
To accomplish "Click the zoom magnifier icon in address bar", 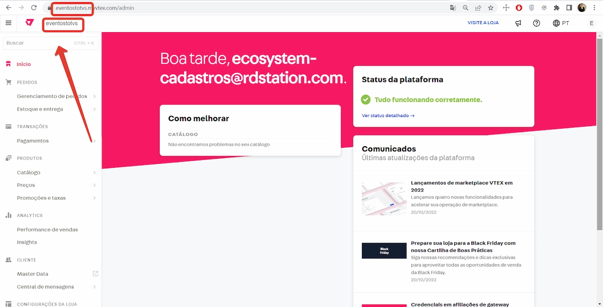I will [x=466, y=8].
